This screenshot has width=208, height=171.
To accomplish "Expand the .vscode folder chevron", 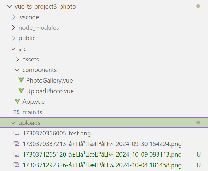I will 13,17.
